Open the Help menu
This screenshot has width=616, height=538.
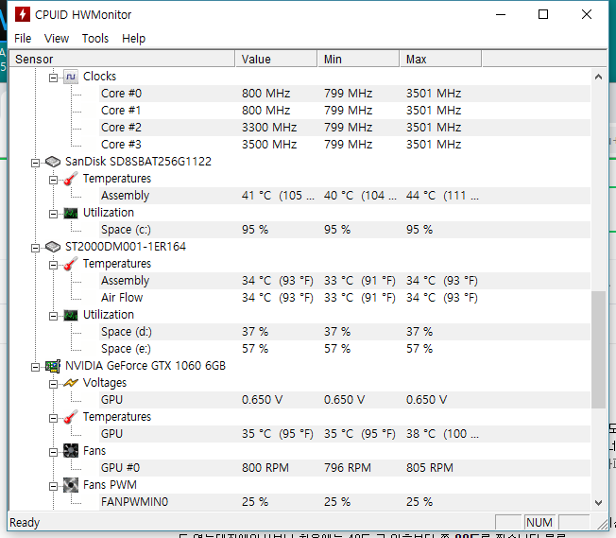coord(133,39)
